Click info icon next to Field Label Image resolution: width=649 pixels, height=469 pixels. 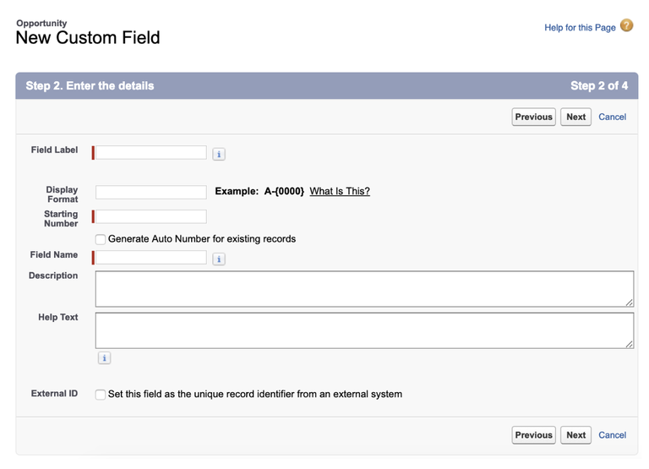[x=219, y=155]
